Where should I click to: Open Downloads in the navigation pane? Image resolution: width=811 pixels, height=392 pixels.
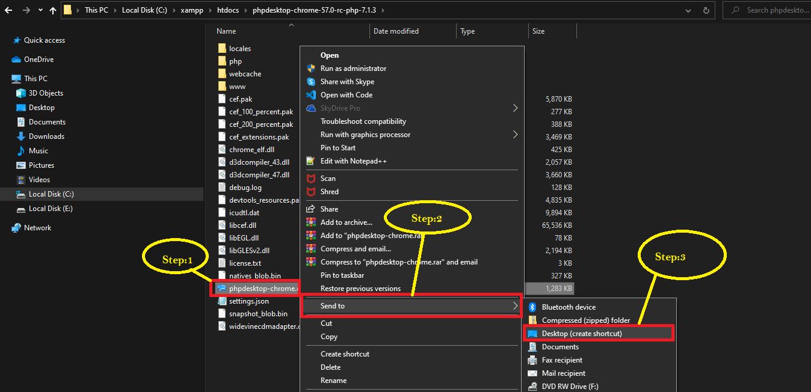tap(46, 136)
